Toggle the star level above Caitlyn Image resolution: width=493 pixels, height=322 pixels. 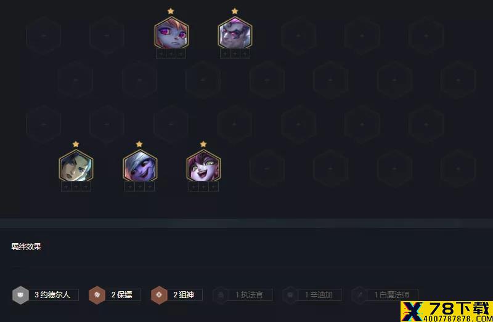[75, 144]
